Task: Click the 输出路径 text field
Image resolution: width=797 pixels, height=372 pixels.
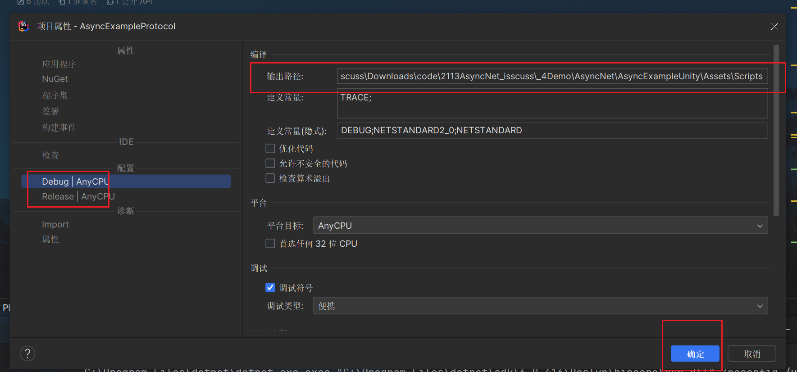Action: 551,77
